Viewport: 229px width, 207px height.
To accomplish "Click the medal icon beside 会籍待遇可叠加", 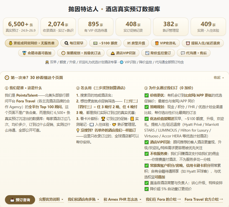I will 24,53.
